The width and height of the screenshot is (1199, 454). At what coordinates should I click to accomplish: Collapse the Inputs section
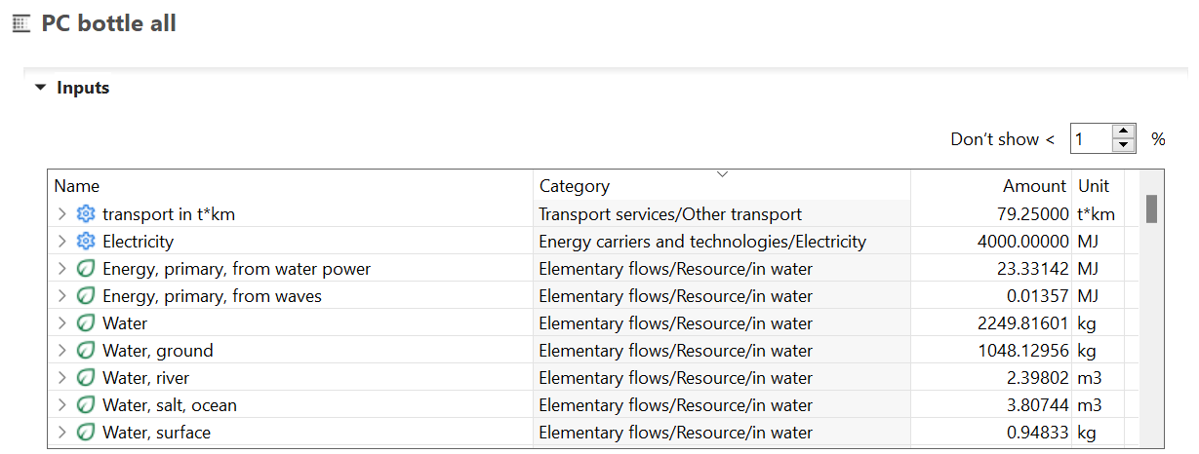40,88
